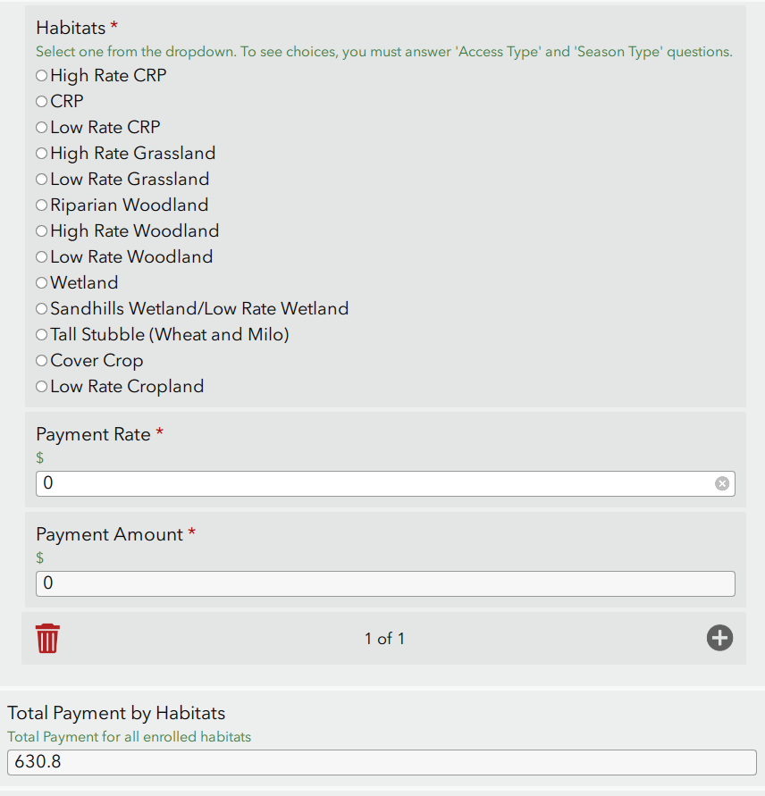Focus the Payment Amount input field

pos(384,583)
